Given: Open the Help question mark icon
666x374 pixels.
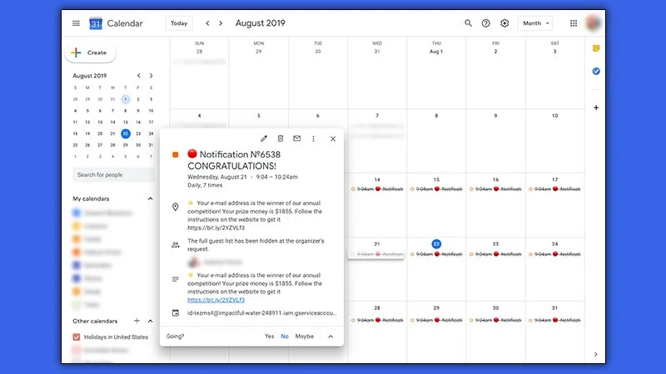Looking at the screenshot, I should click(486, 23).
